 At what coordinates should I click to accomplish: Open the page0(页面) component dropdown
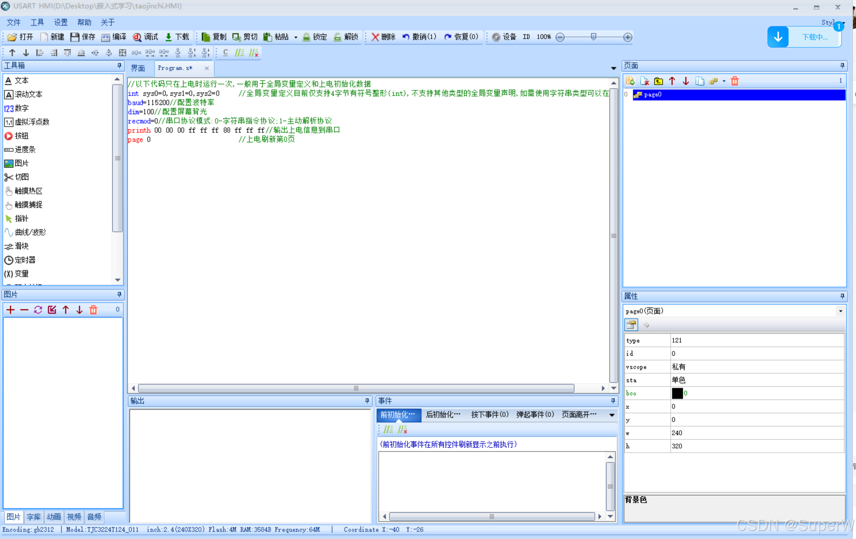click(x=841, y=311)
